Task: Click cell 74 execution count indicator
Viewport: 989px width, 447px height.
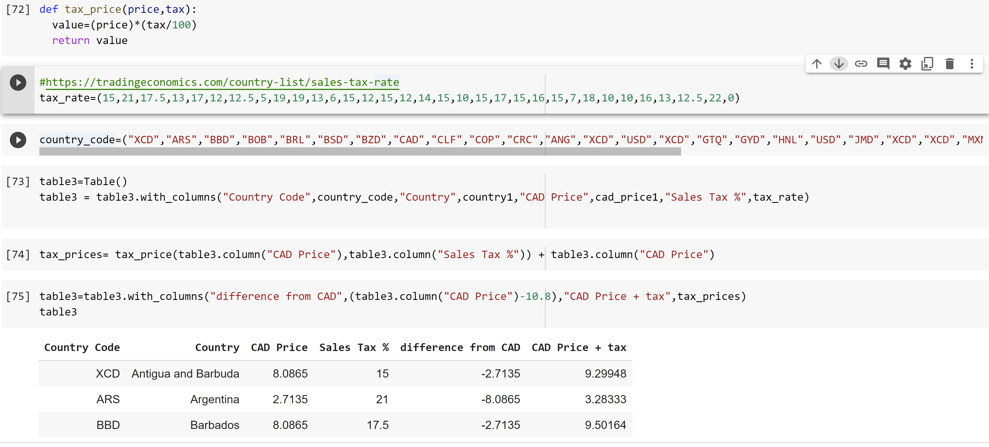Action: point(18,254)
